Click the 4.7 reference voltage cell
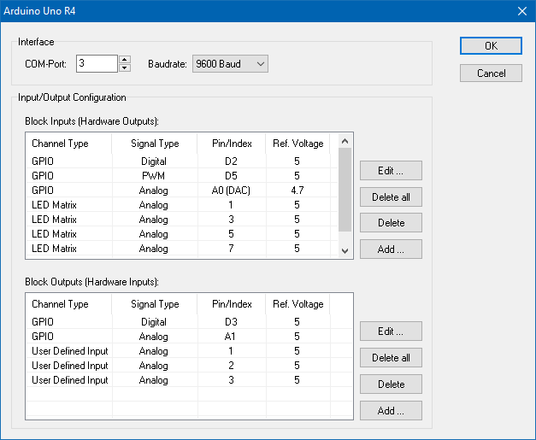 [297, 191]
